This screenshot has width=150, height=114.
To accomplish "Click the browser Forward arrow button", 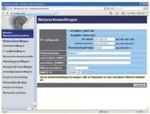I will (x=8, y=9).
